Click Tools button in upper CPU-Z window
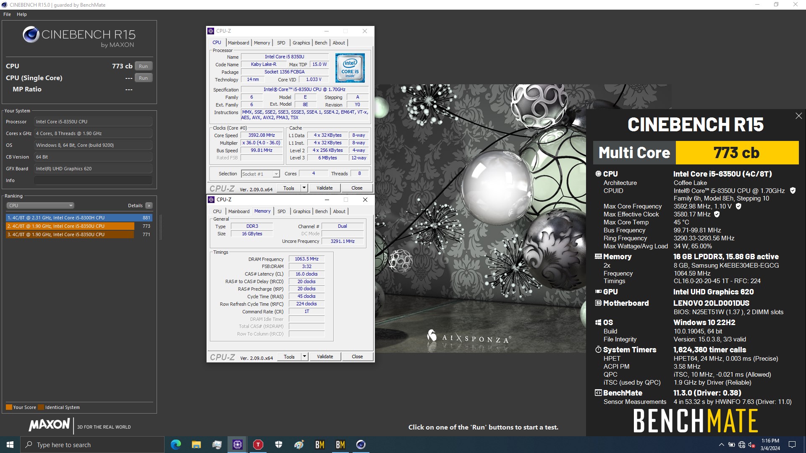 click(x=289, y=188)
